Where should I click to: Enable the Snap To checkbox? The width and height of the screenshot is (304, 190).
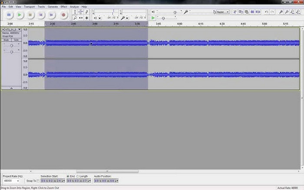(38, 181)
